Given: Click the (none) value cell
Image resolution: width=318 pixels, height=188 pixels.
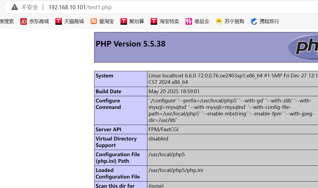Looking at the screenshot, I should point(233,185).
